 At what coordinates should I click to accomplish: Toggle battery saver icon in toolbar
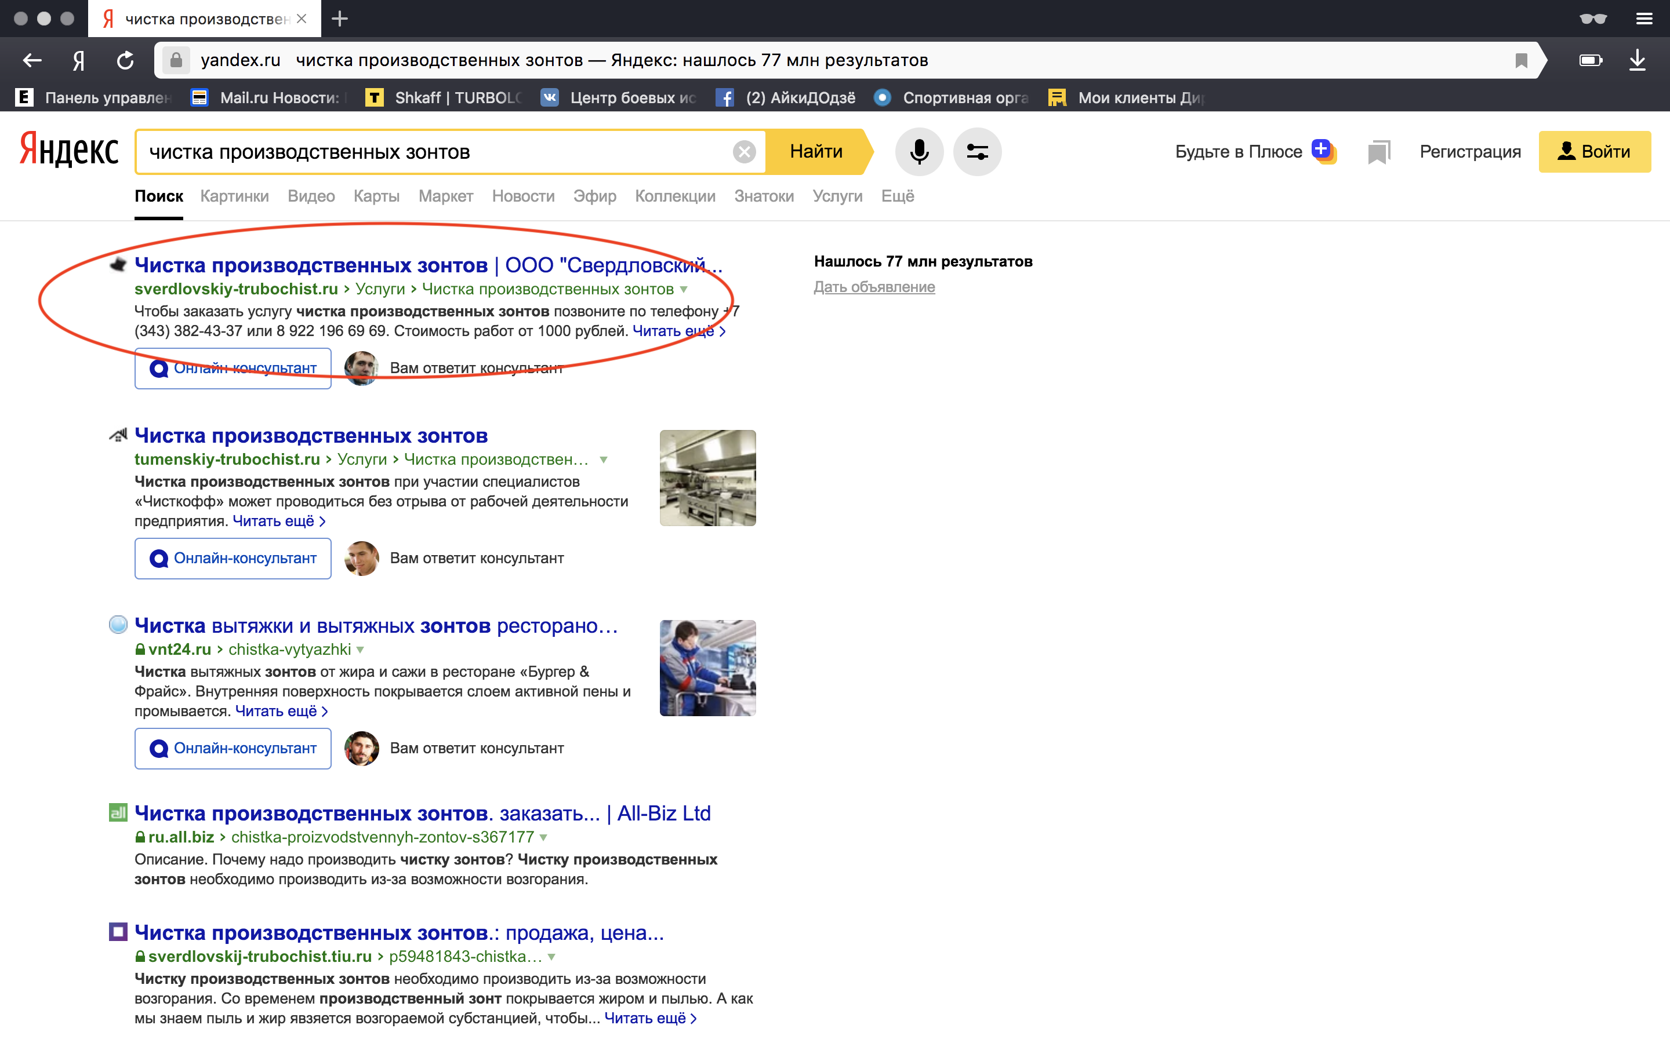point(1591,61)
